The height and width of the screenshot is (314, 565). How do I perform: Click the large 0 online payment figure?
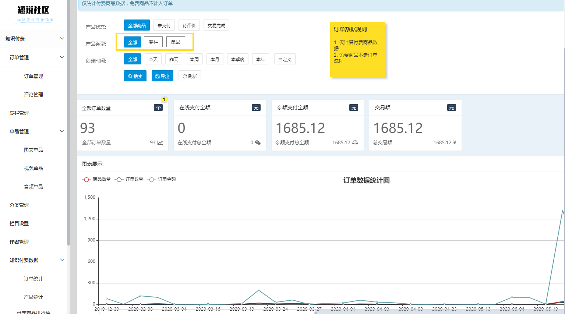coord(181,128)
